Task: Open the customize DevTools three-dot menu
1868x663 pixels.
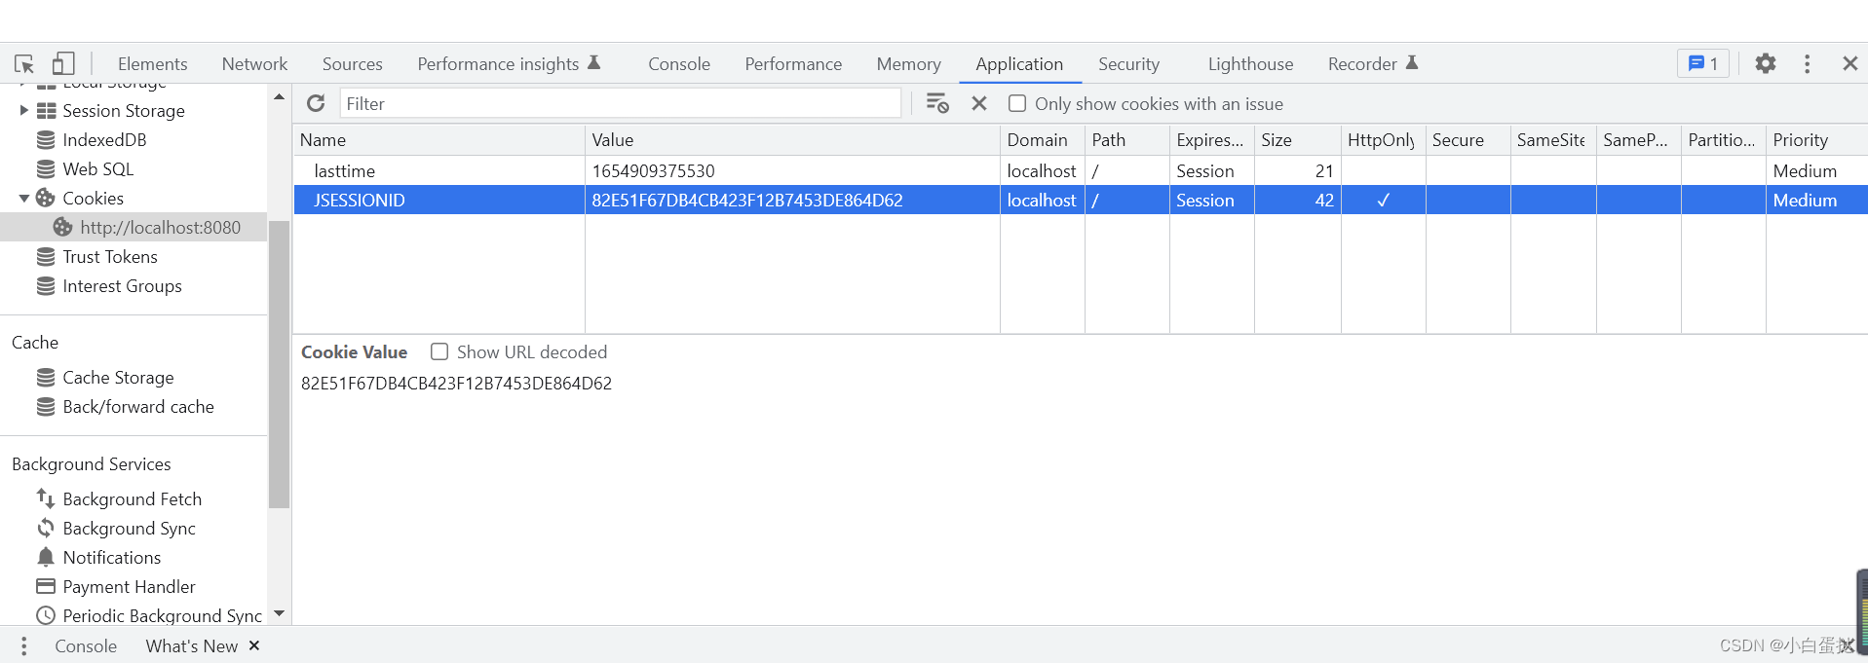Action: 1808,63
